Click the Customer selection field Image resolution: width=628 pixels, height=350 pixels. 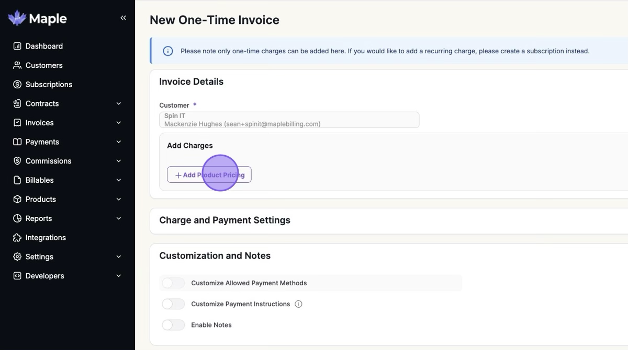coord(289,120)
